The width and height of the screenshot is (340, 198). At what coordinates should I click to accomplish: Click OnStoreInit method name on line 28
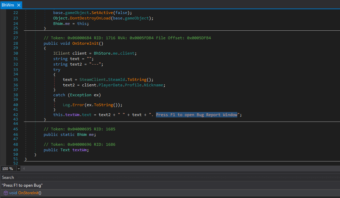(86, 43)
